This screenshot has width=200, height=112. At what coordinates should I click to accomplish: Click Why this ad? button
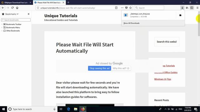click(121, 68)
